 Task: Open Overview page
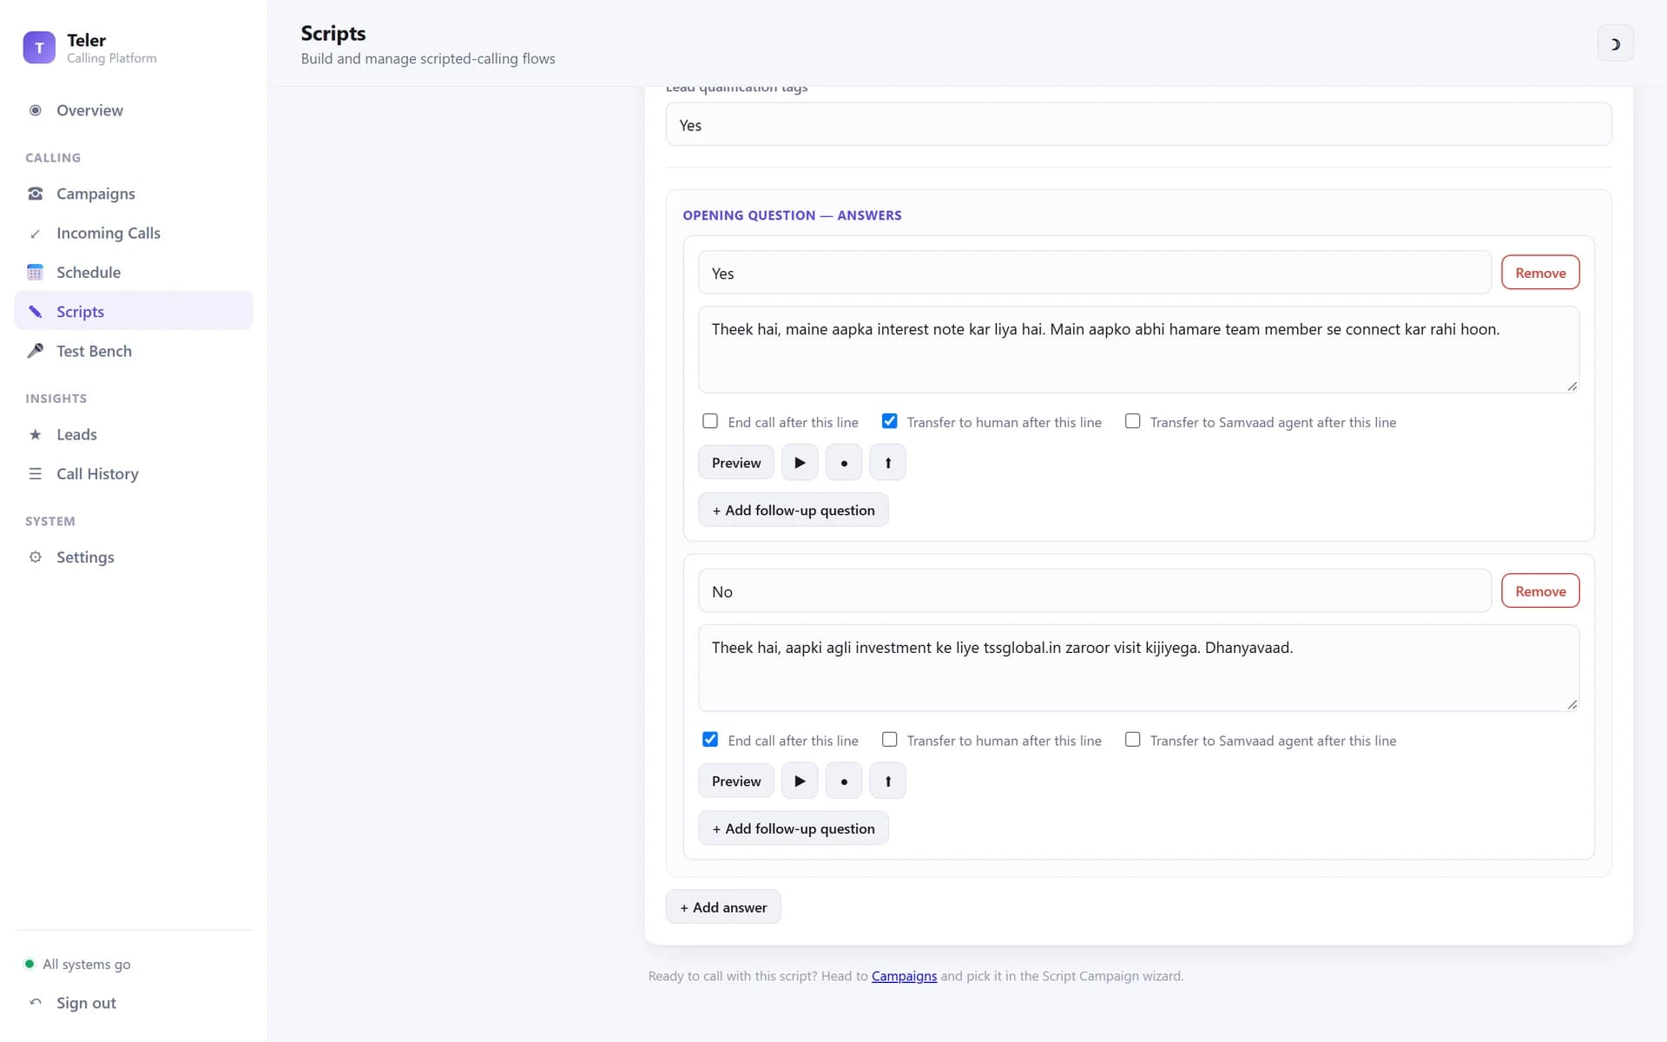[x=134, y=110]
